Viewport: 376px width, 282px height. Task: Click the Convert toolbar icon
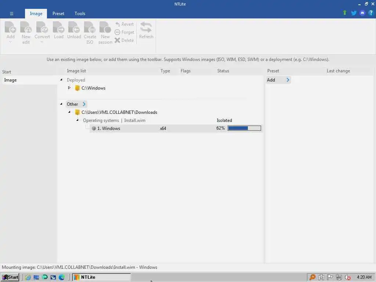[x=42, y=27]
